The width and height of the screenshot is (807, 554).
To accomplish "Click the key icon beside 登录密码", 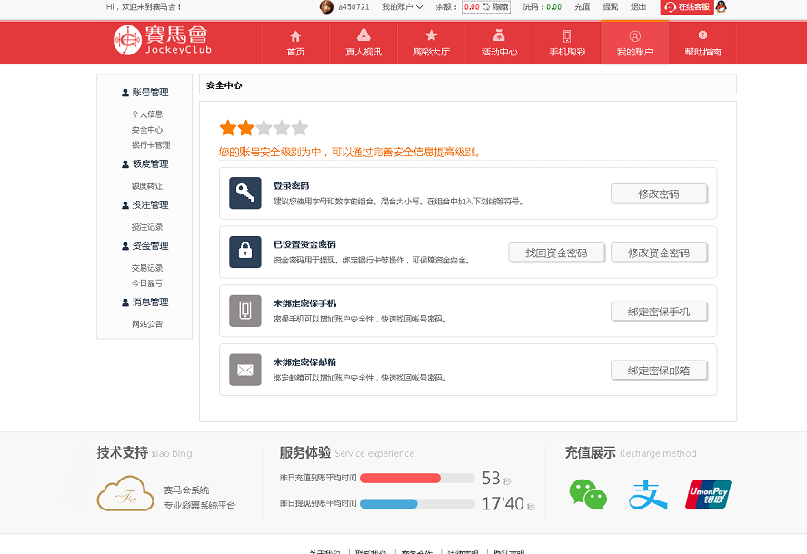I will 244,193.
